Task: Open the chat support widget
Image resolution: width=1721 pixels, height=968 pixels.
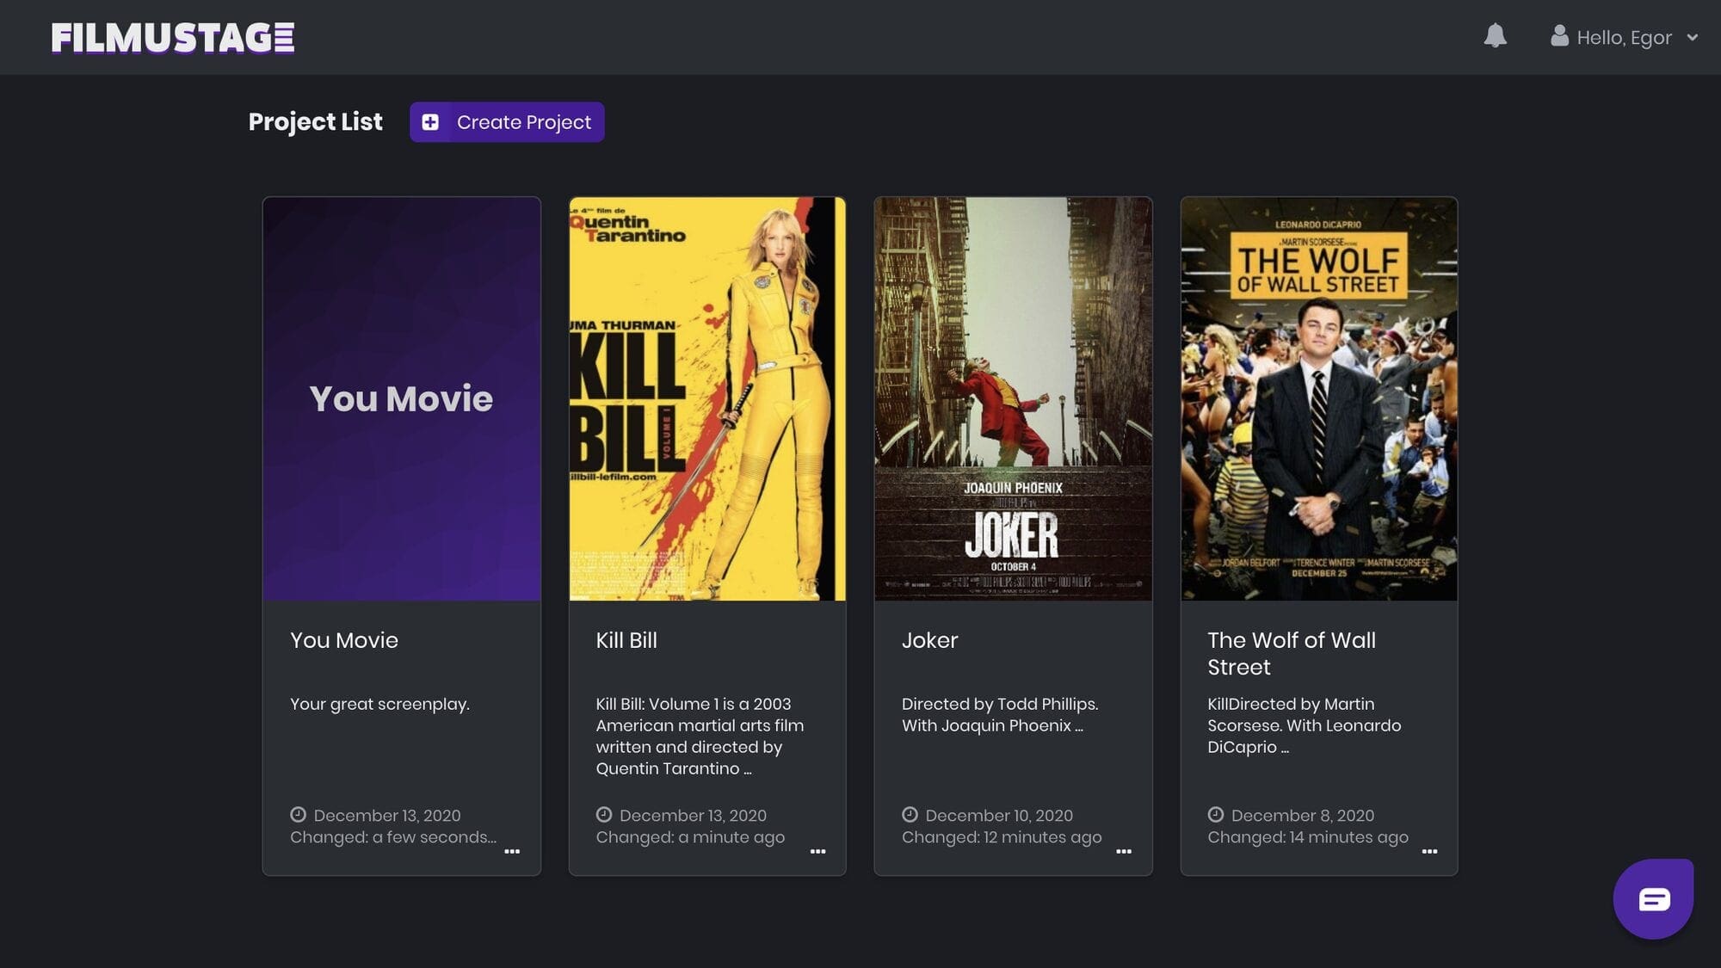Action: [1653, 899]
